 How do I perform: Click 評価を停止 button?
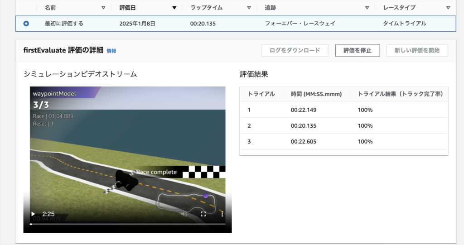pyautogui.click(x=357, y=50)
